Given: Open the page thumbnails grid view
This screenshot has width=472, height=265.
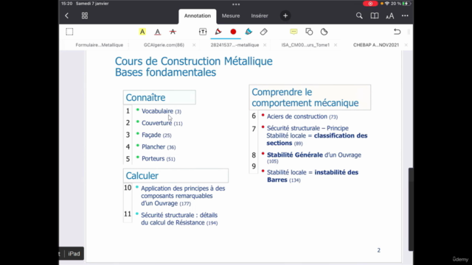Looking at the screenshot, I should (x=85, y=15).
